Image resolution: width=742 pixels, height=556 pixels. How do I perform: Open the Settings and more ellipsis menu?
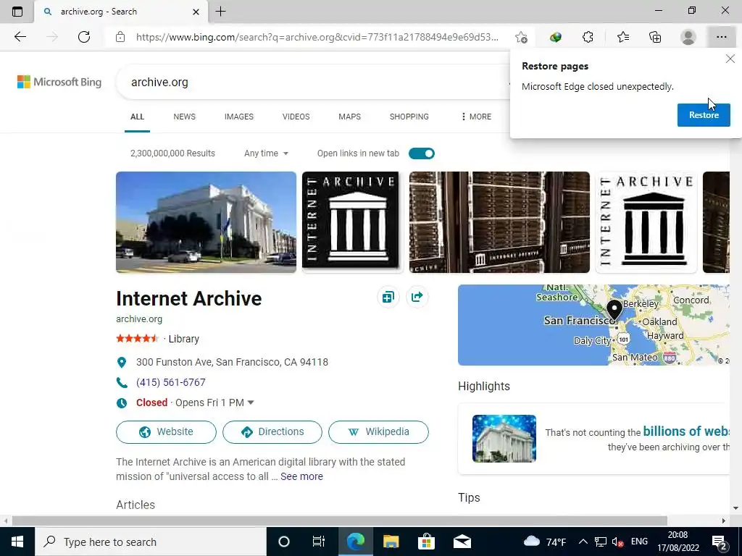coord(721,37)
